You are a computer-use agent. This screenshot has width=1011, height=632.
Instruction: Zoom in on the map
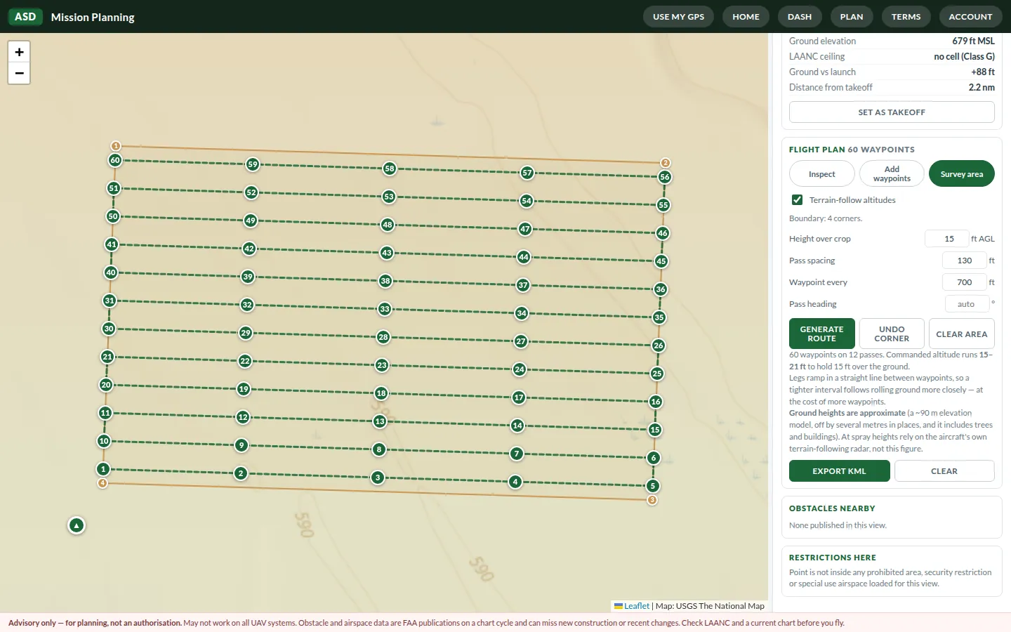click(19, 52)
